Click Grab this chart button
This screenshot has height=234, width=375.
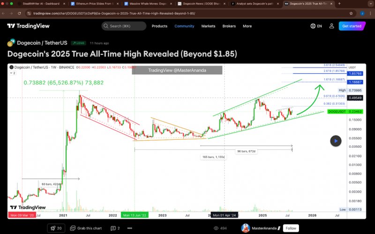(86, 228)
